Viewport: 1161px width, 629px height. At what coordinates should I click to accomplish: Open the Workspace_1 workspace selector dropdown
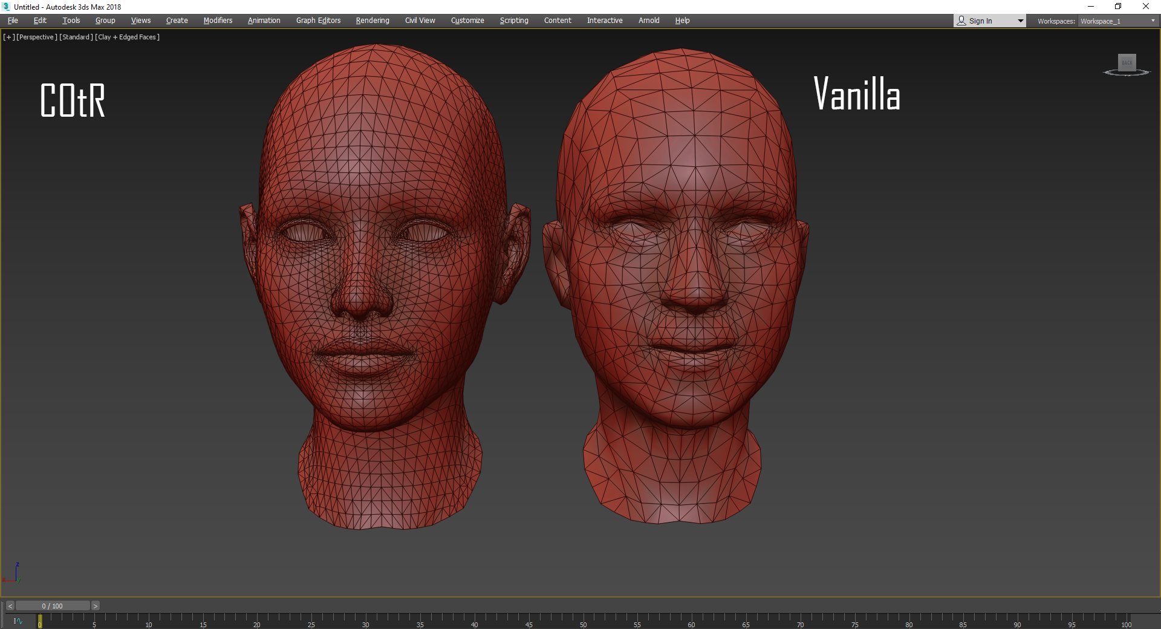coord(1117,21)
